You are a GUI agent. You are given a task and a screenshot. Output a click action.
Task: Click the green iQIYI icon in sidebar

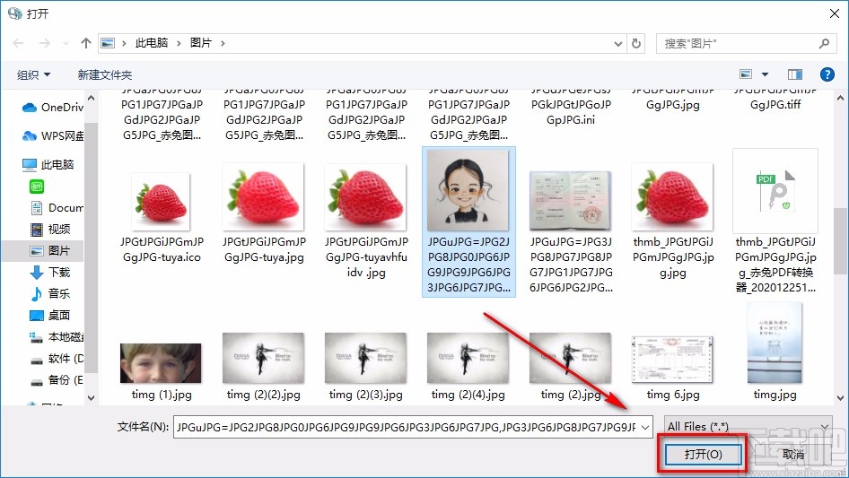tap(36, 187)
